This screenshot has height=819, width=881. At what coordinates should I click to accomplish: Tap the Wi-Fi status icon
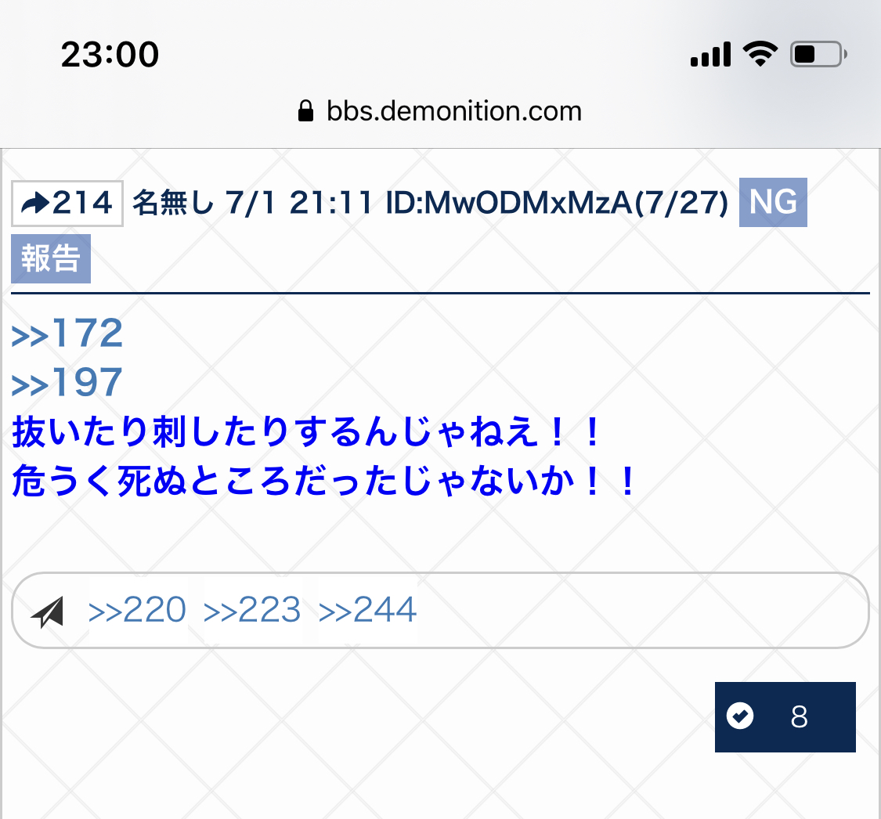(x=760, y=54)
